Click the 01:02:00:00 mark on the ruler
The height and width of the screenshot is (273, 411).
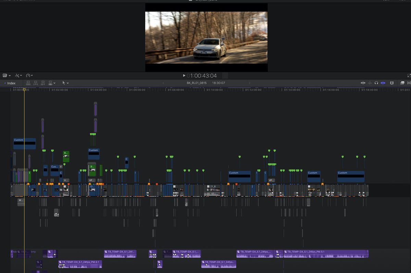60,90
